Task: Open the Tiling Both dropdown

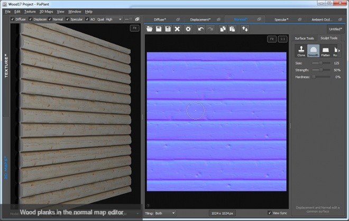Action: 165,213
